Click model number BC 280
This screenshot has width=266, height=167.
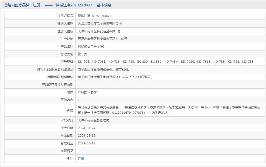142,62
